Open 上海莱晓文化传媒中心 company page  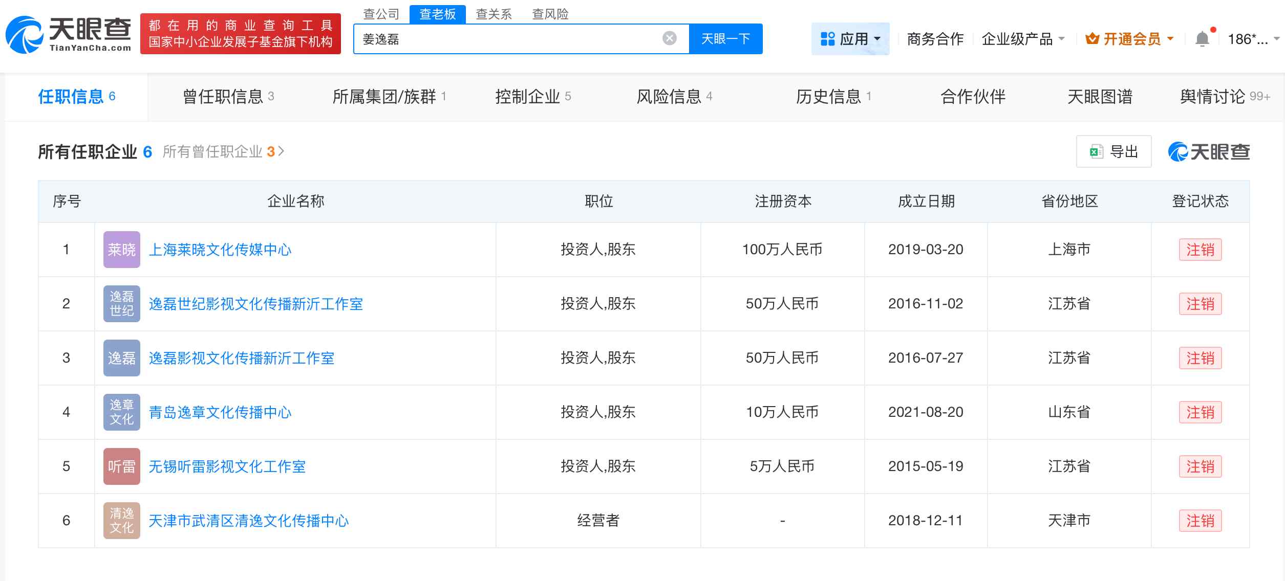point(221,250)
